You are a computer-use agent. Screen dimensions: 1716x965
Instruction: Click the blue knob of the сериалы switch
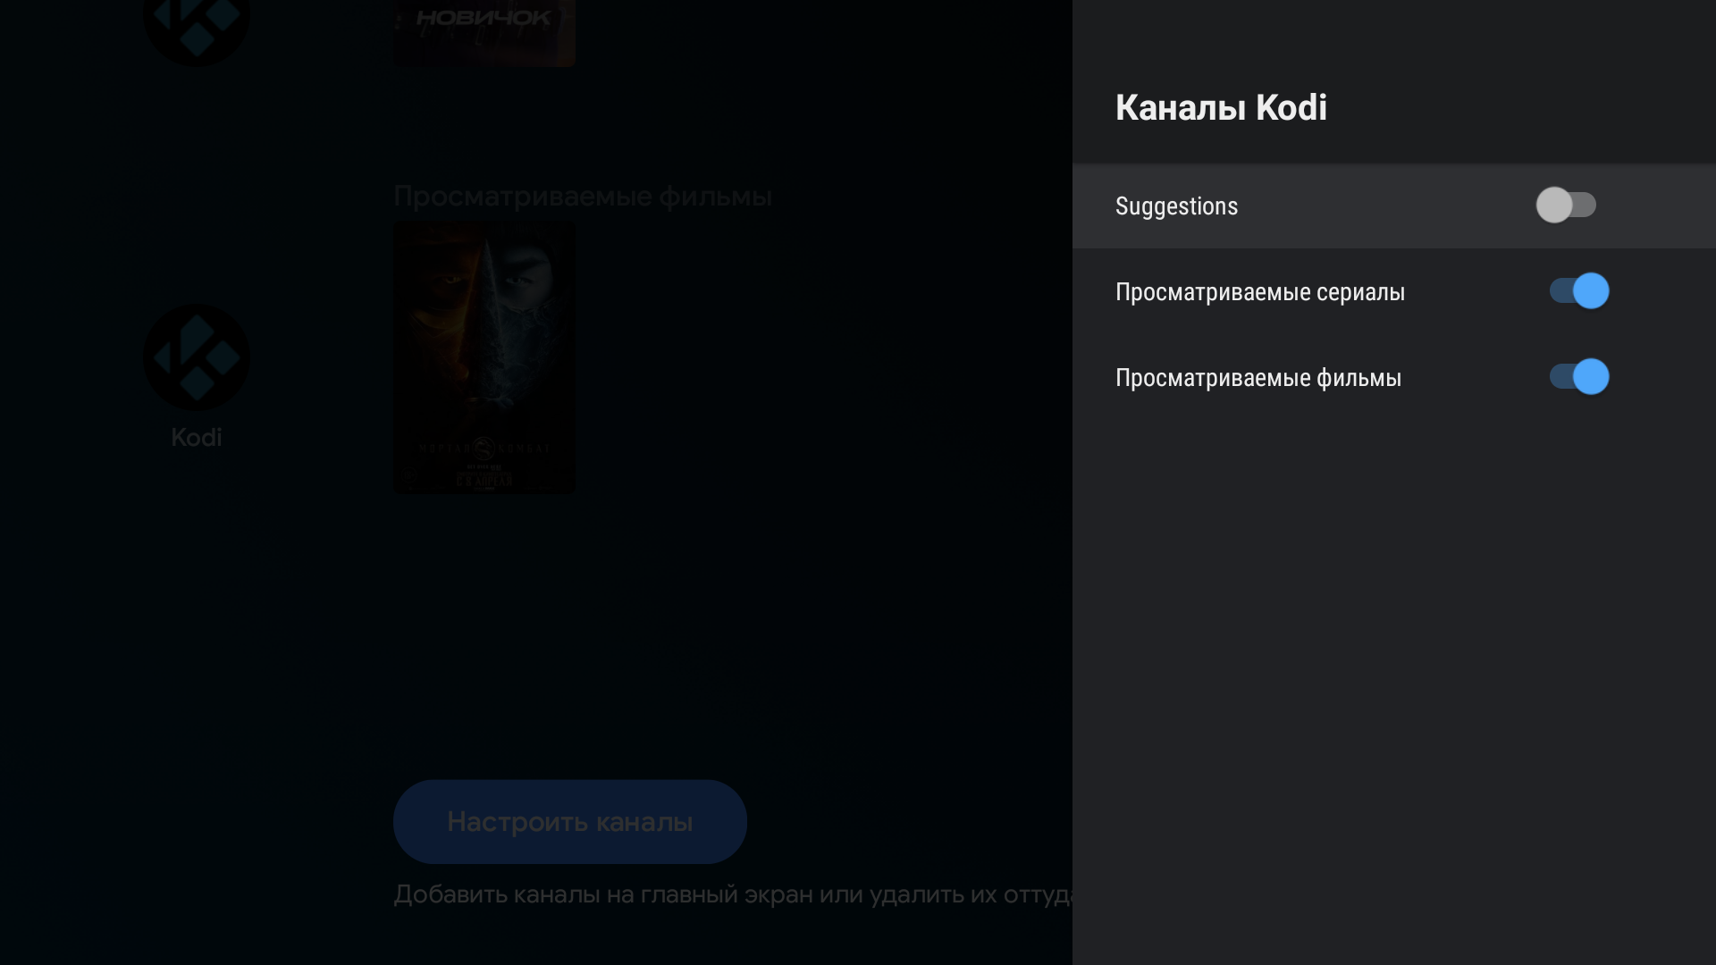[1591, 291]
